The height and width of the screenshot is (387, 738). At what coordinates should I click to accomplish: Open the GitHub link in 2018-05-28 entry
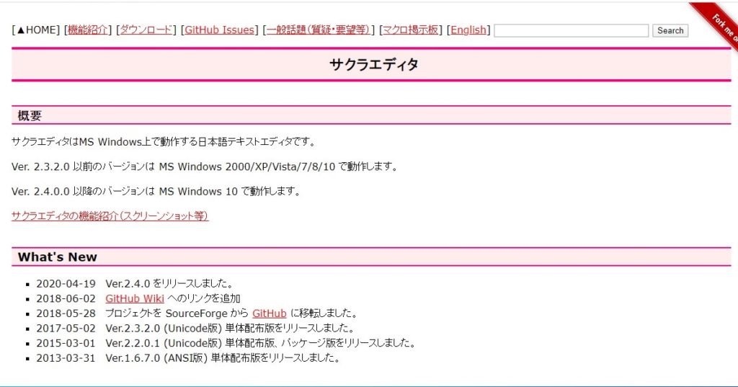click(270, 313)
